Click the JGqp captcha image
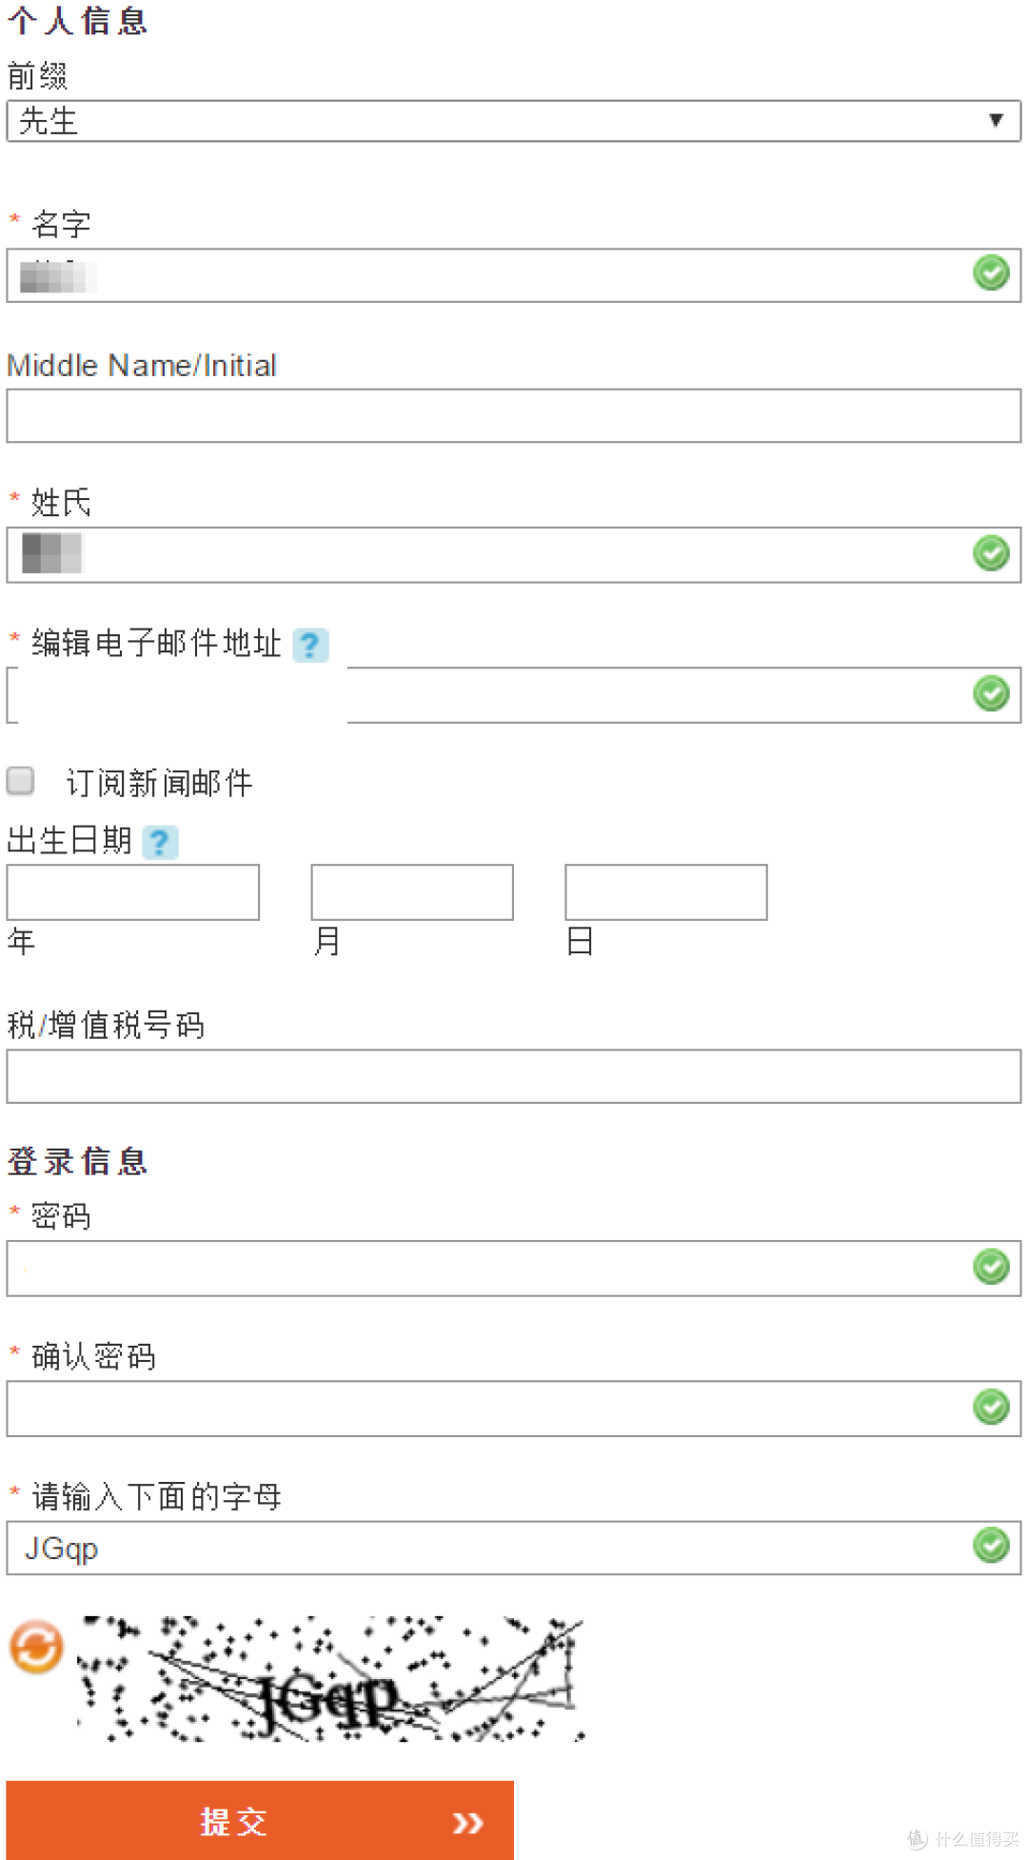This screenshot has width=1028, height=1860. (x=331, y=1678)
